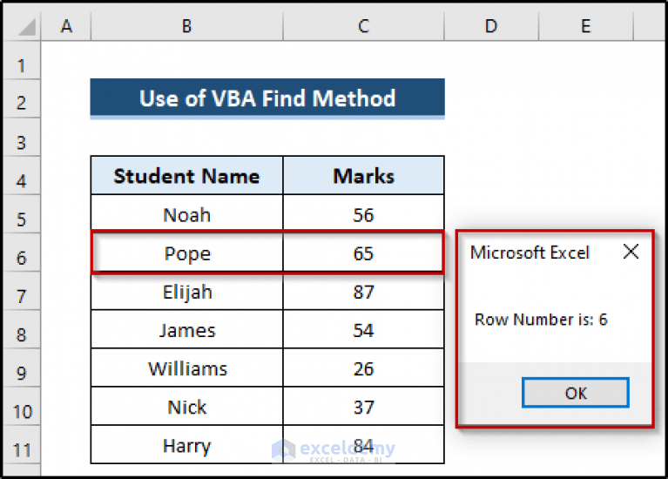The image size is (668, 479).
Task: Close the Microsoft Excel message box
Action: (631, 252)
